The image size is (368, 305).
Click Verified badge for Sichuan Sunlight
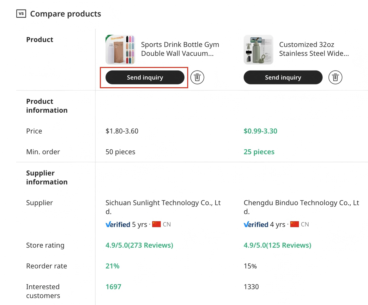click(x=118, y=224)
